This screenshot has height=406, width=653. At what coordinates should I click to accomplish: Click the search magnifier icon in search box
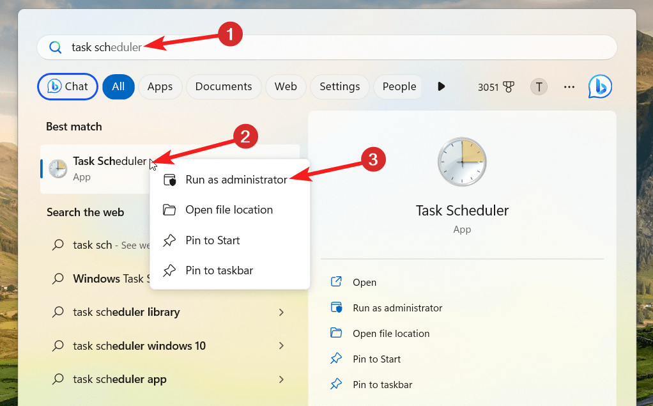[56, 47]
